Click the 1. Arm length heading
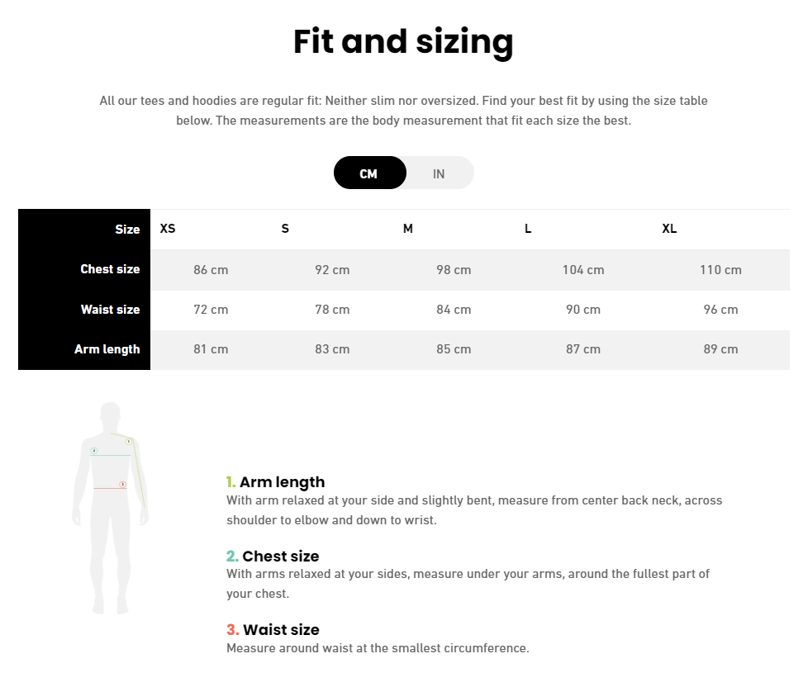Image resolution: width=808 pixels, height=687 pixels. (276, 482)
